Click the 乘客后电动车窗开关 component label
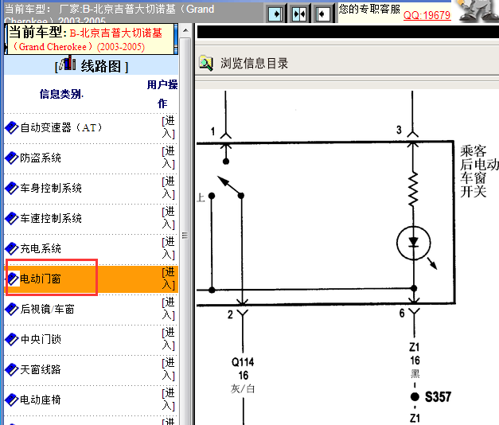Image resolution: width=499 pixels, height=425 pixels. 479,171
